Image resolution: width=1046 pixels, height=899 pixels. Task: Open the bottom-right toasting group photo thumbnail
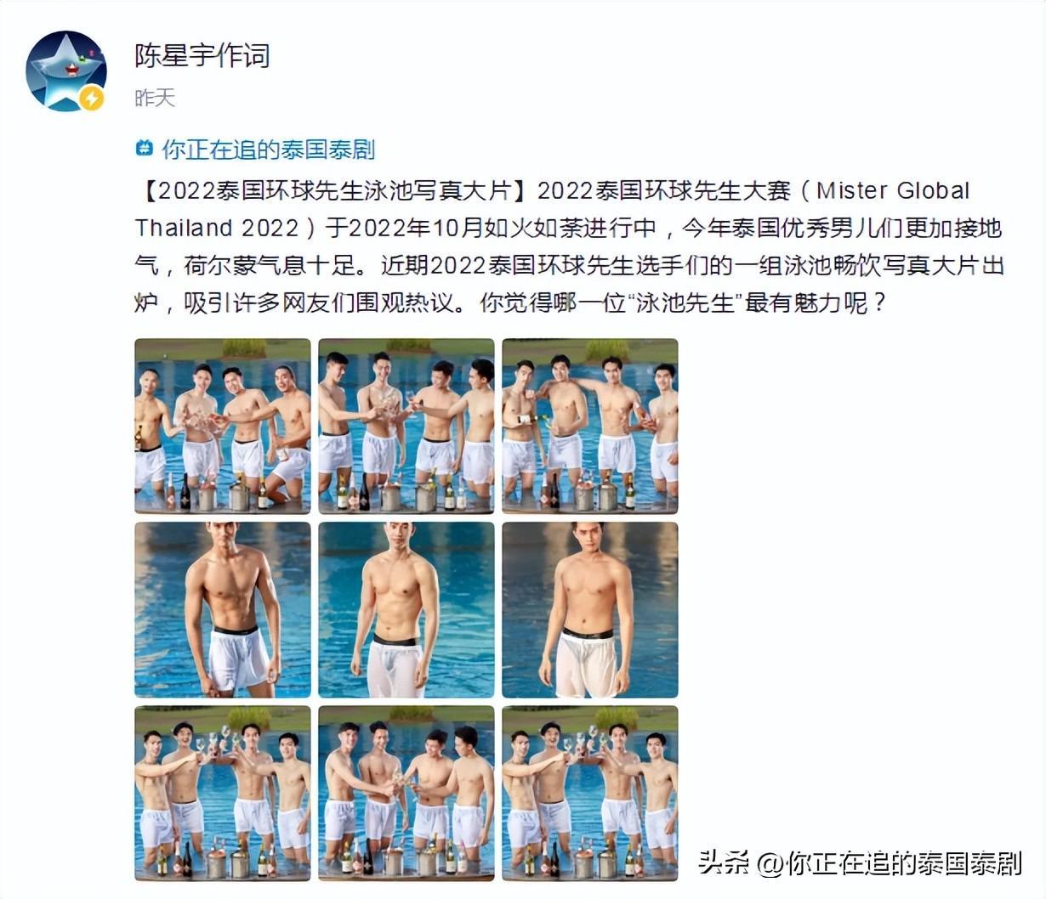(590, 793)
